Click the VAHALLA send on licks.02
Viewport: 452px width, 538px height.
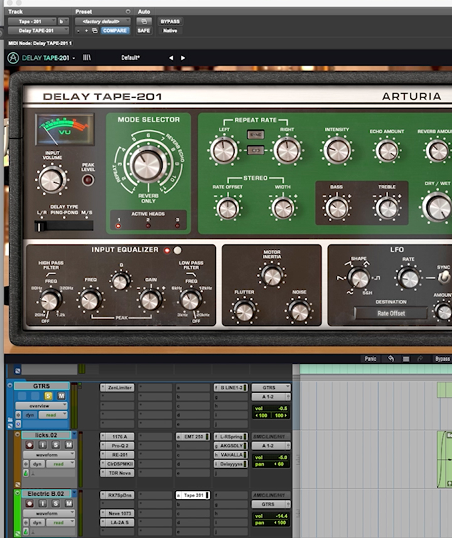tap(230, 454)
